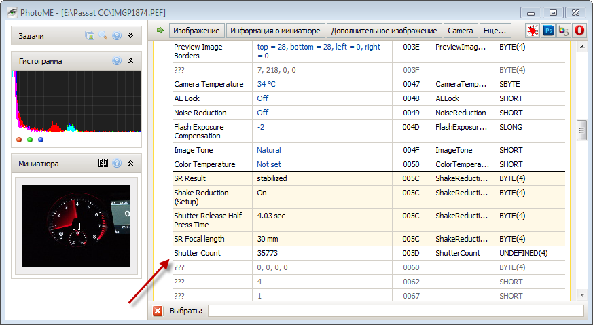Open the Еще... menu
Image resolution: width=593 pixels, height=325 pixels.
click(495, 31)
